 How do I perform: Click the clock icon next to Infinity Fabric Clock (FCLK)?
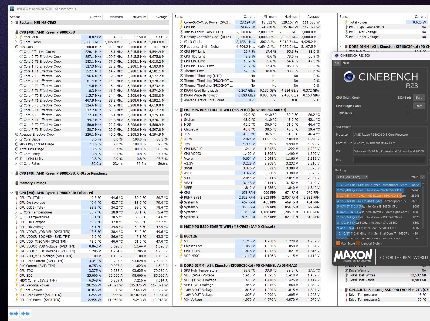pyautogui.click(x=181, y=32)
